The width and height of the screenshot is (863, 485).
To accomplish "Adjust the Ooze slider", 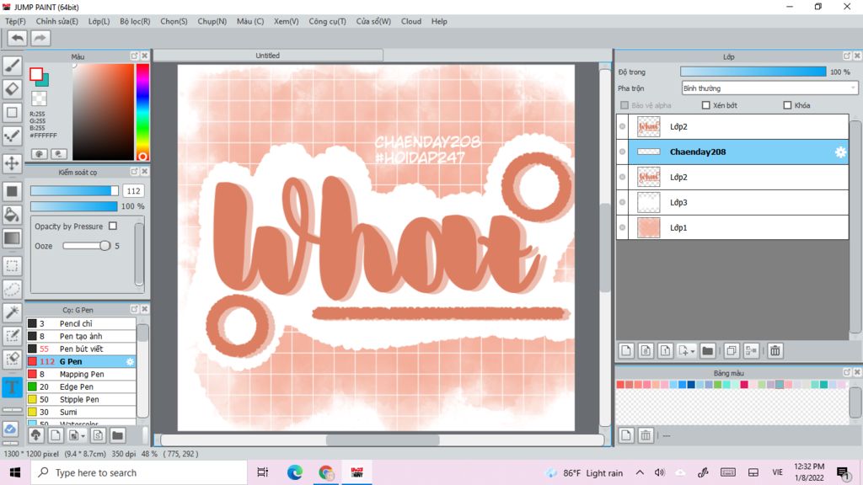I will (x=87, y=246).
